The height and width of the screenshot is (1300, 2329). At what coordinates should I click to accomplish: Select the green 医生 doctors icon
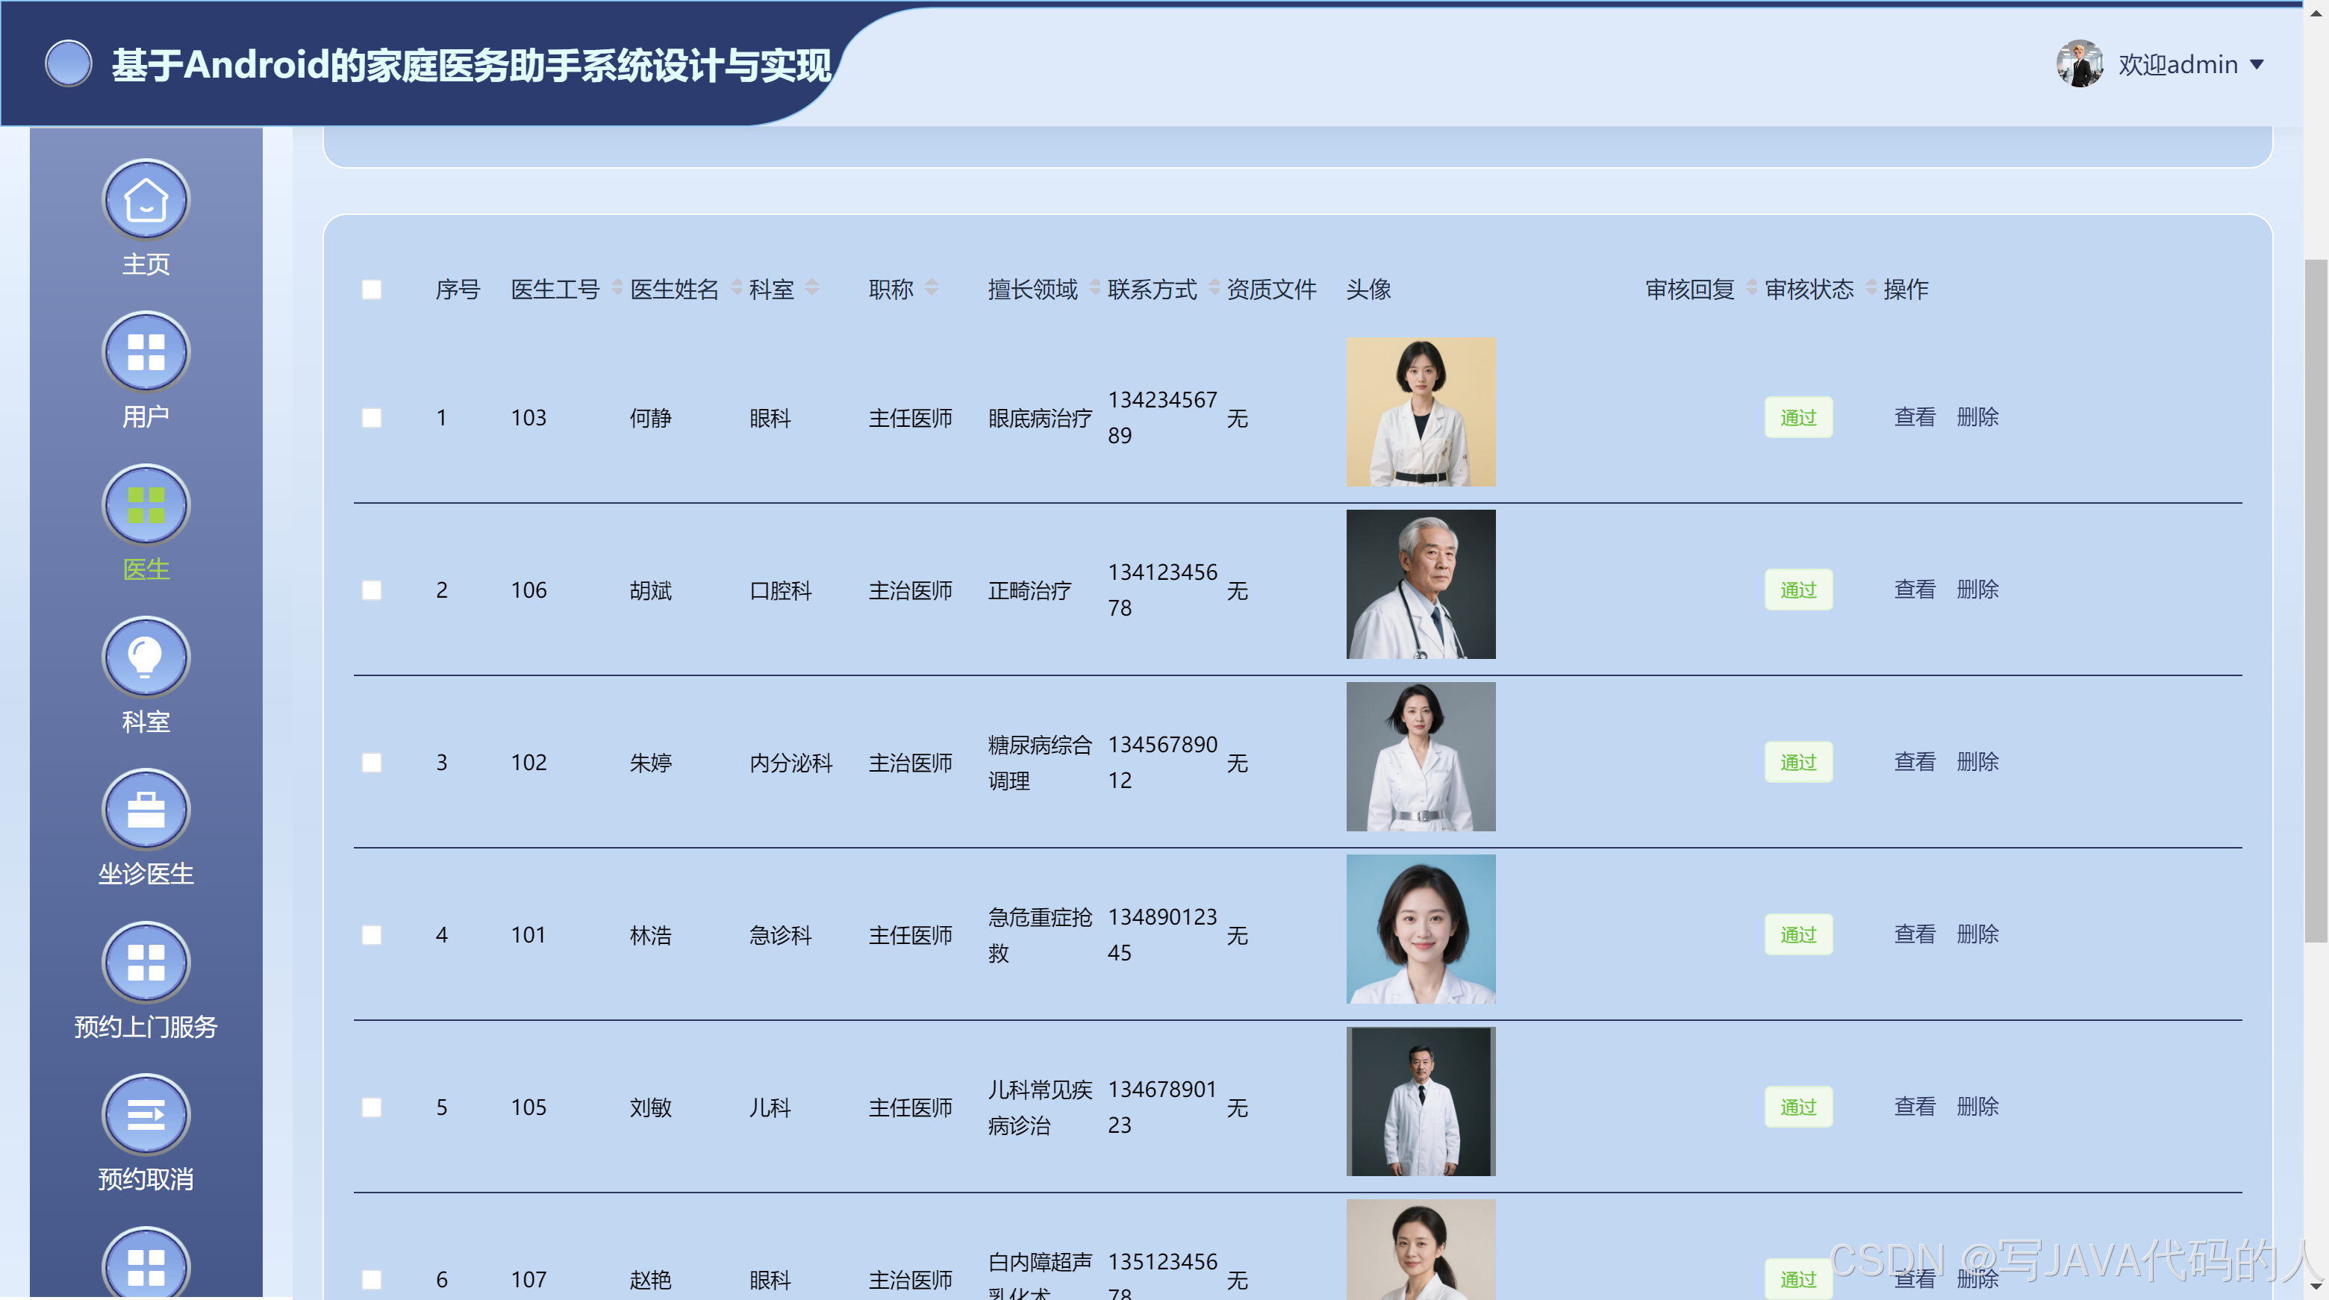146,505
